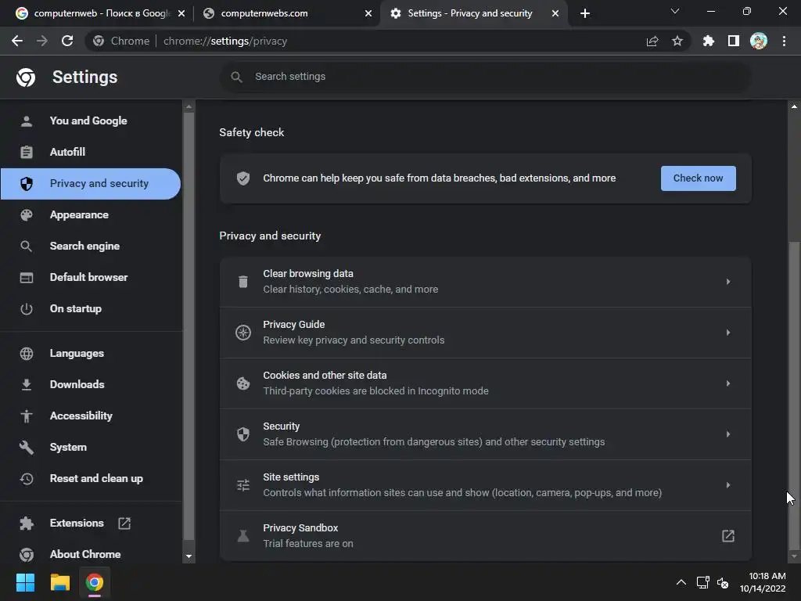Click the network status tray icon
Image resolution: width=801 pixels, height=601 pixels.
pos(702,582)
